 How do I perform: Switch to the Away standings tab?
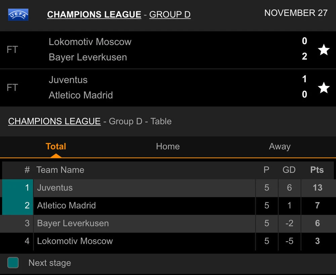pyautogui.click(x=280, y=146)
